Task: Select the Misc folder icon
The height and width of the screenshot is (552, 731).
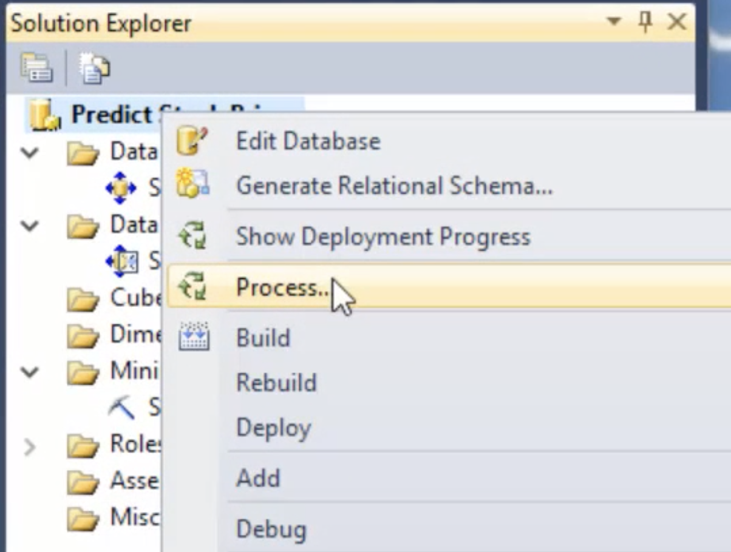Action: pyautogui.click(x=83, y=519)
